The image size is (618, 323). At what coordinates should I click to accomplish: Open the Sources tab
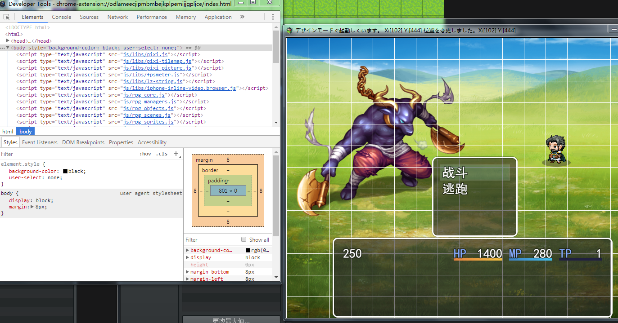pyautogui.click(x=89, y=17)
